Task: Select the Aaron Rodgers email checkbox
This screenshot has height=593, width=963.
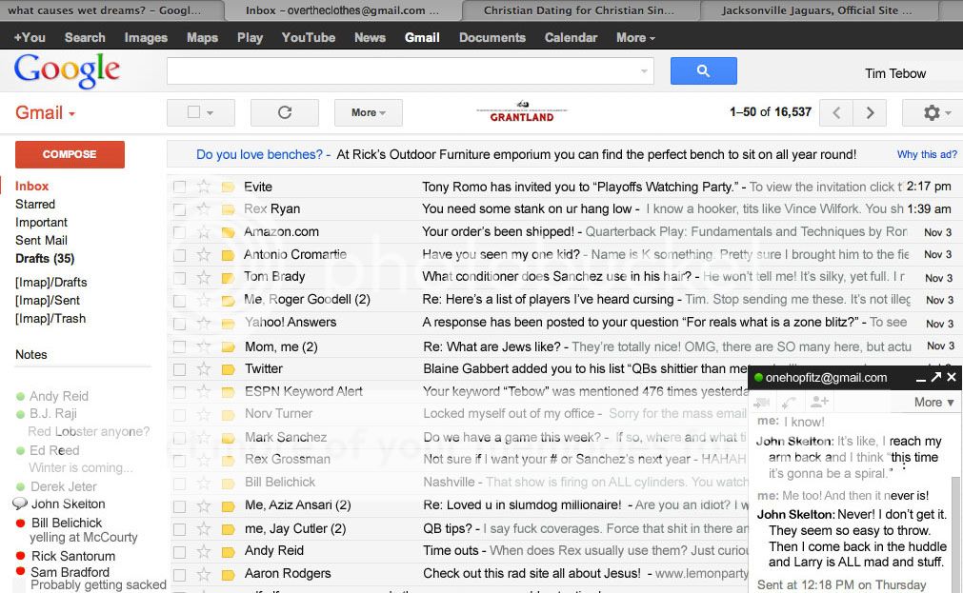Action: [179, 575]
